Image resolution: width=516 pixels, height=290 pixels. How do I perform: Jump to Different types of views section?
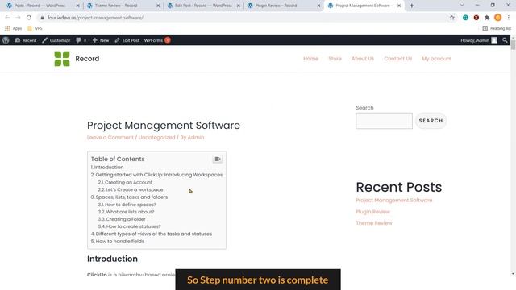[x=152, y=234]
